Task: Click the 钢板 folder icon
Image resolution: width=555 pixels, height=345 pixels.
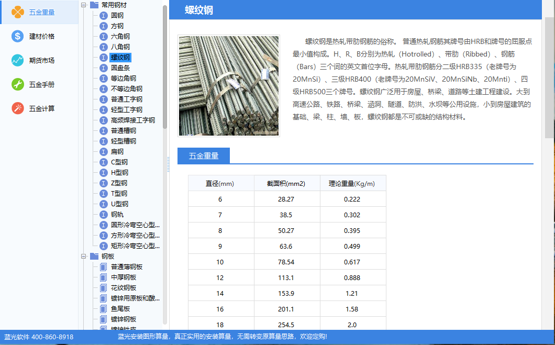Action: tap(94, 256)
